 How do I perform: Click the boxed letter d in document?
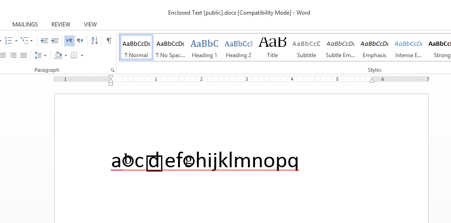[x=154, y=163]
